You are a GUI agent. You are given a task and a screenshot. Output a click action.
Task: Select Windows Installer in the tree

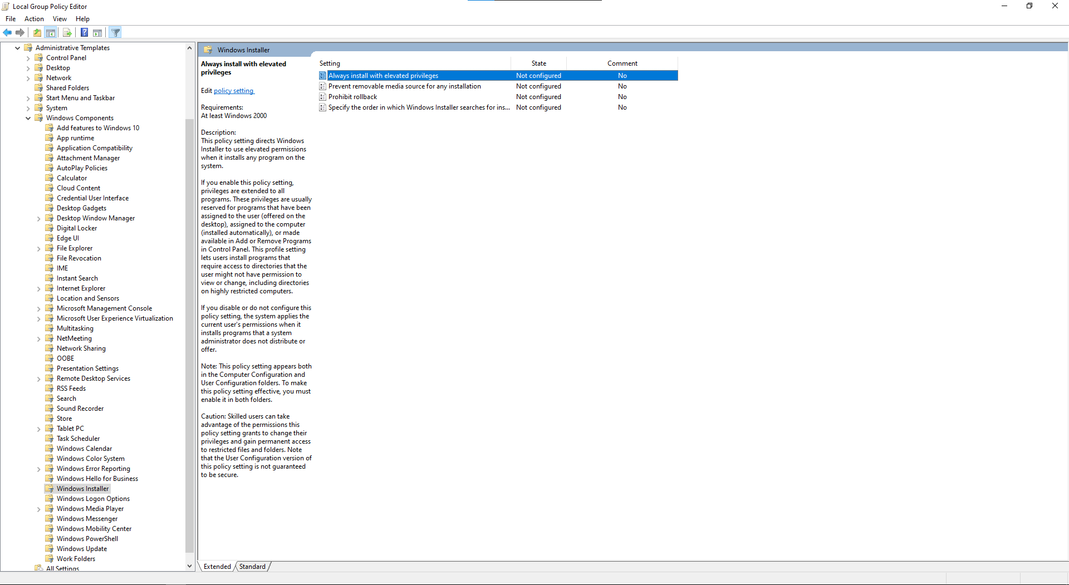(82, 489)
